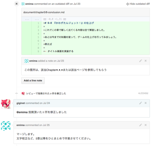
Task: Open commit レビューで指摘されたヶ所を修正した
Action: coord(46,93)
